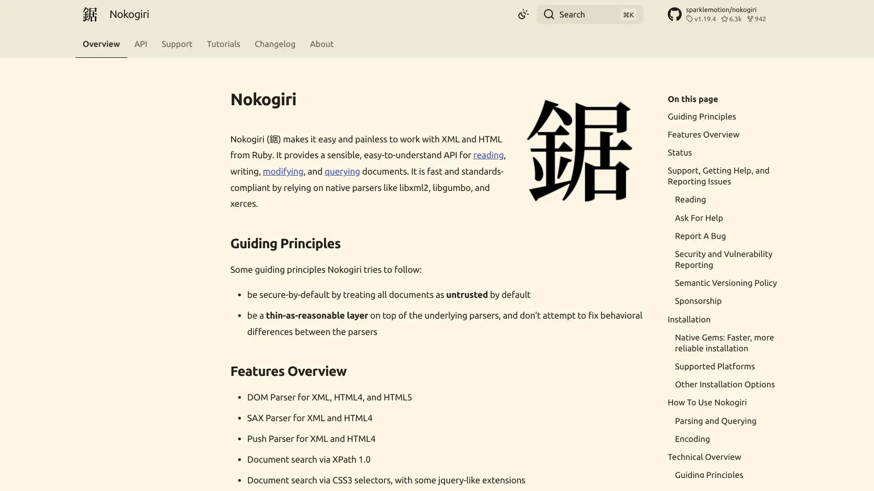Jump to Semantic Versioning Policy
874x491 pixels.
[725, 283]
